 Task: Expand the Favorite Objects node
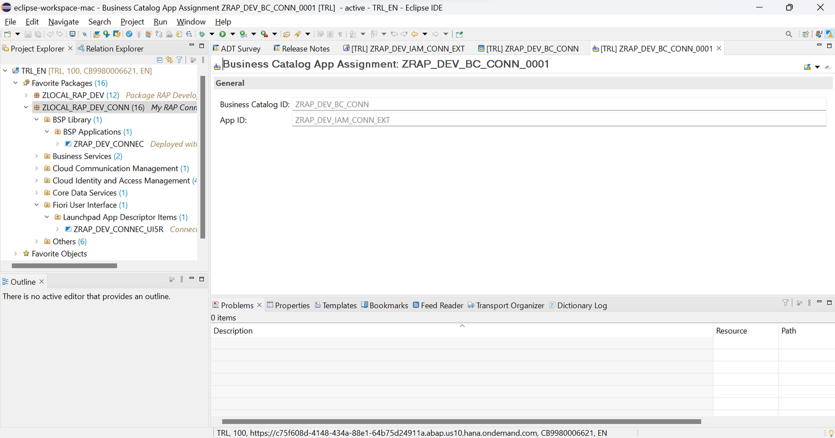(16, 253)
